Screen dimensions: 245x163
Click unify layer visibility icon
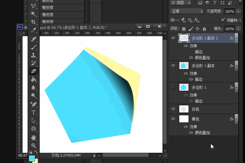pos(190,20)
